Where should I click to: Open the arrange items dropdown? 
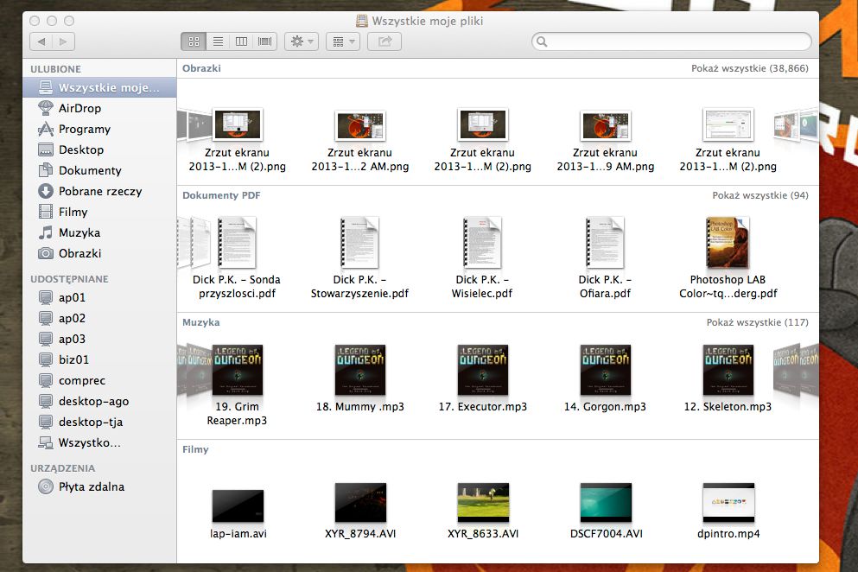pos(343,41)
